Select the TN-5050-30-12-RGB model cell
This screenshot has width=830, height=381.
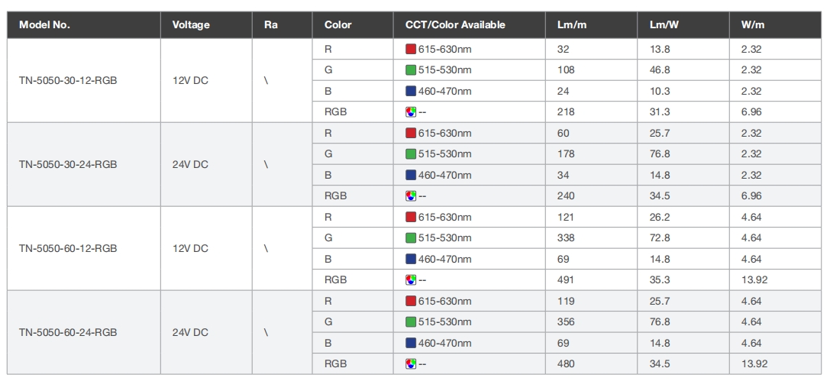coord(84,80)
